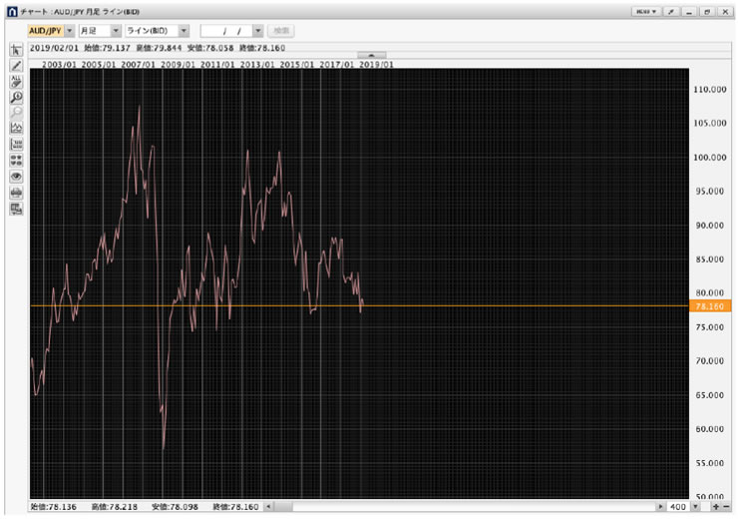
Task: Click the erase ALL drawings icon
Action: point(16,82)
